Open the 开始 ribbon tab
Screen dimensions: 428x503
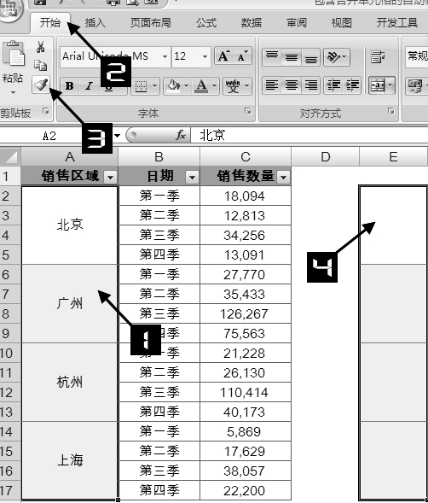pos(50,23)
